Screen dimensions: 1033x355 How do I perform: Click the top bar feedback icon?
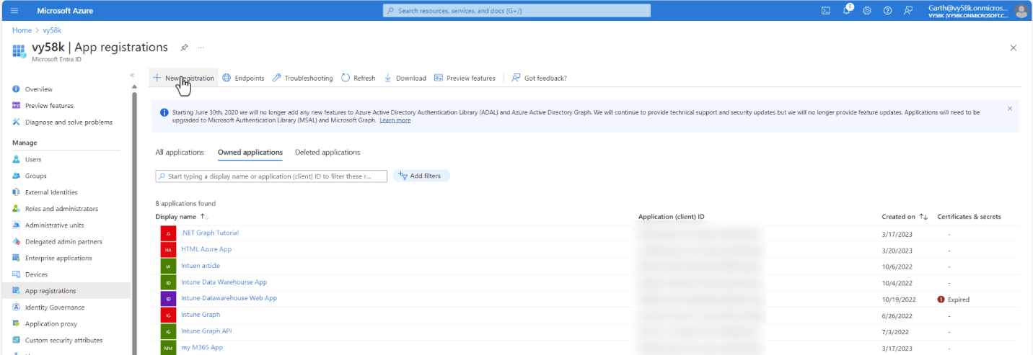[908, 11]
